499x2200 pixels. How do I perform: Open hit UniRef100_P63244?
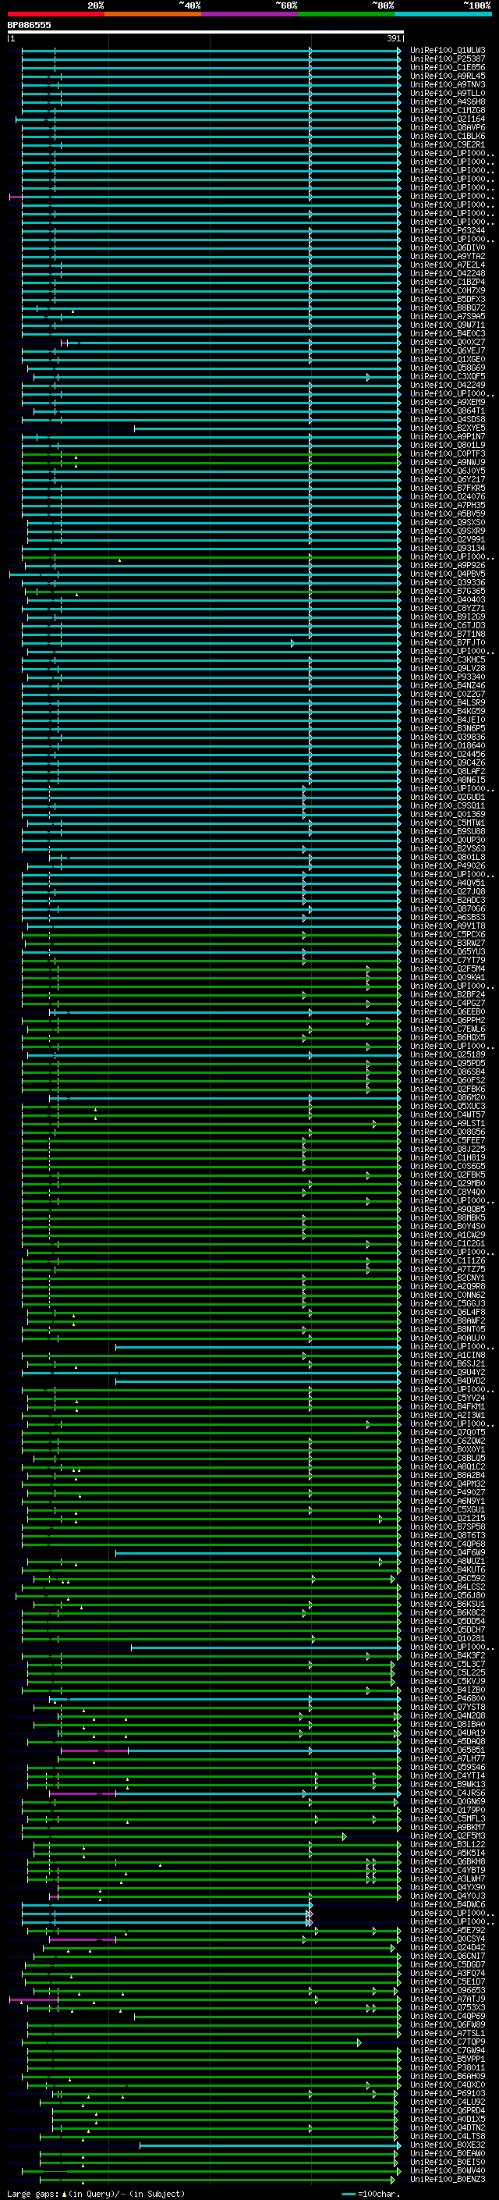click(447, 230)
